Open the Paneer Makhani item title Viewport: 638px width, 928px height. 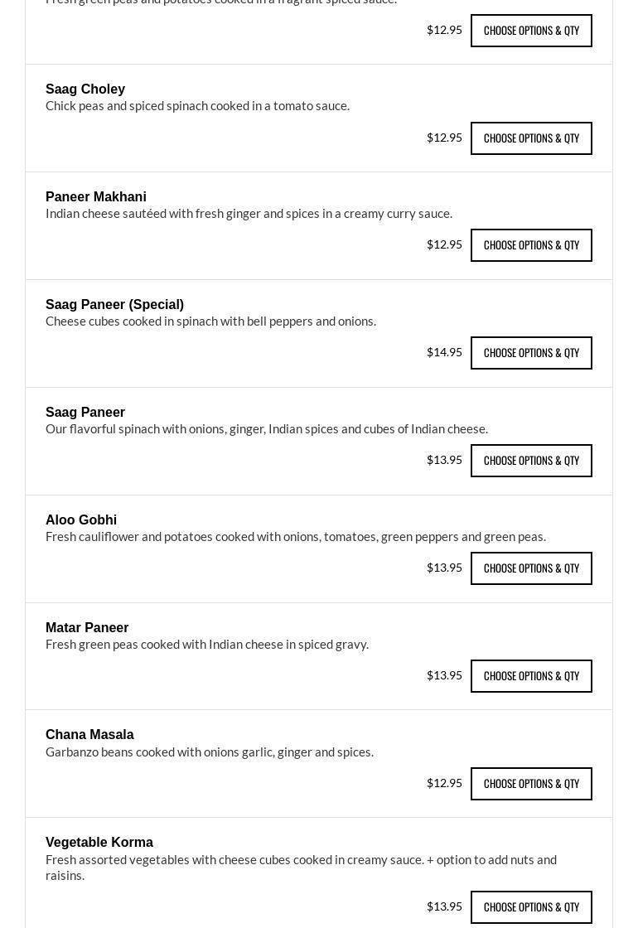pyautogui.click(x=96, y=196)
